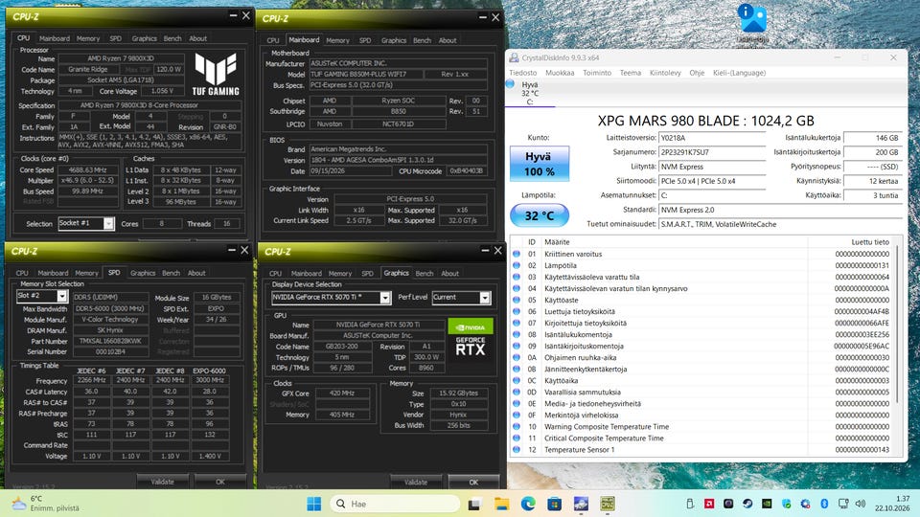Click the Hae taskbar search box
The height and width of the screenshot is (517, 920).
395,504
